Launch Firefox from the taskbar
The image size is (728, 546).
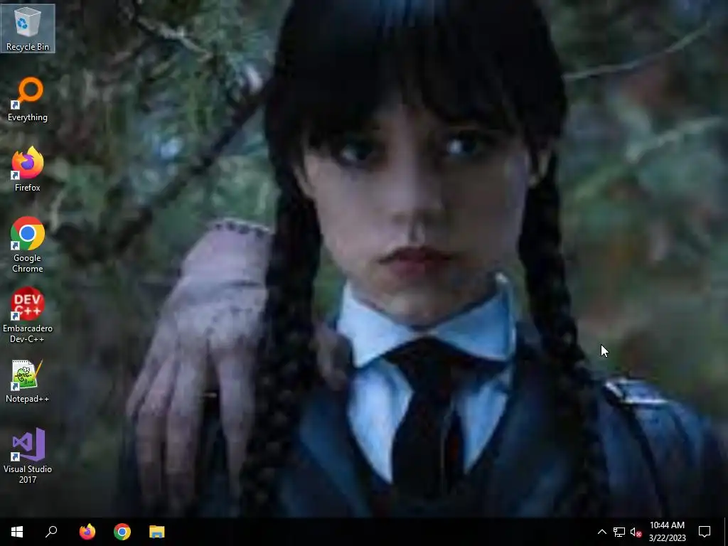pos(87,532)
